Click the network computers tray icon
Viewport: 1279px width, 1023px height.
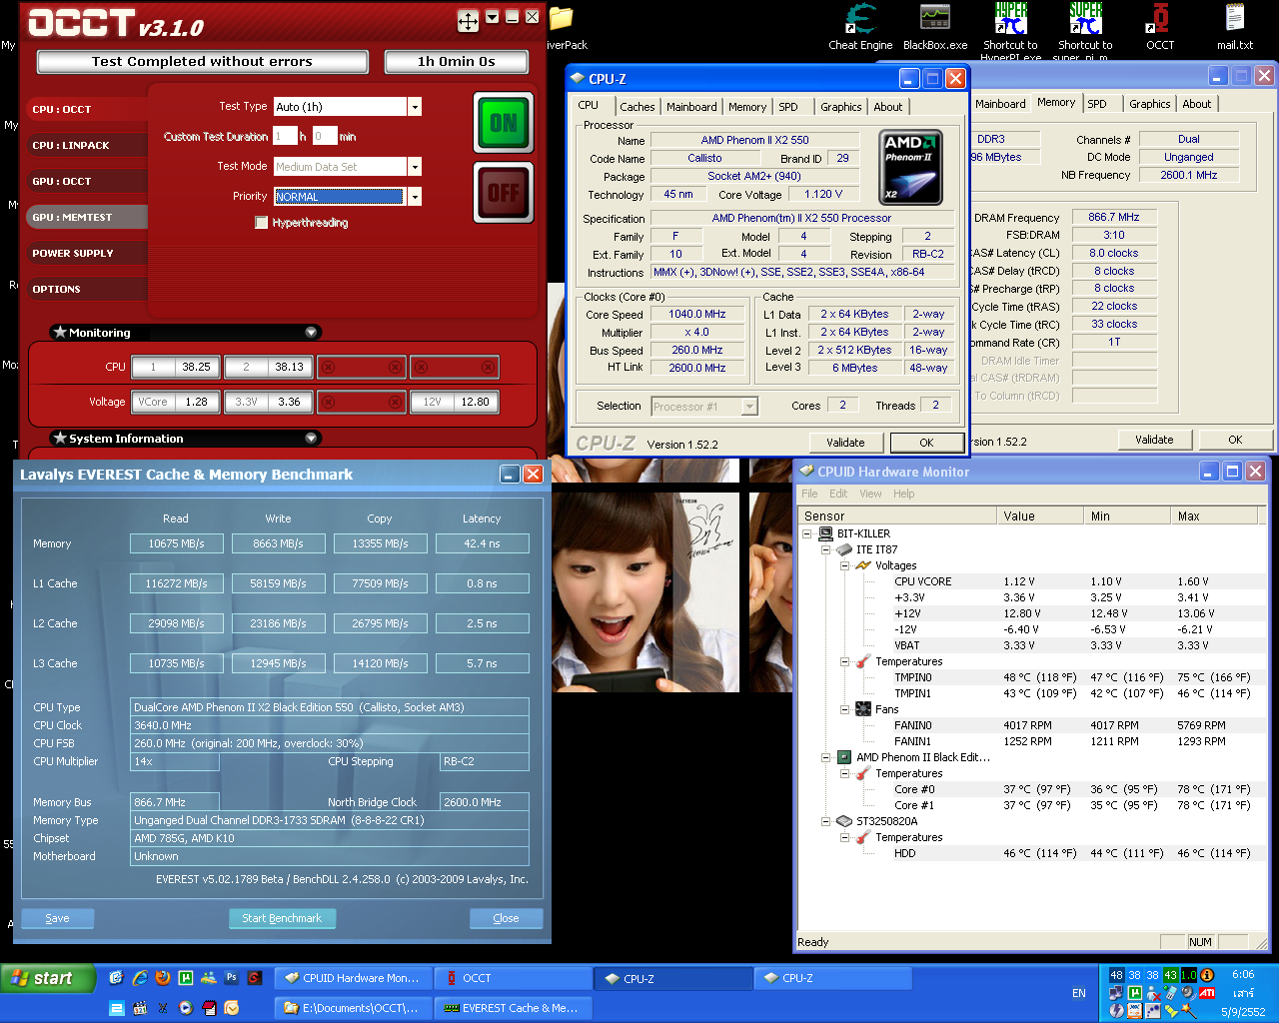(1116, 993)
